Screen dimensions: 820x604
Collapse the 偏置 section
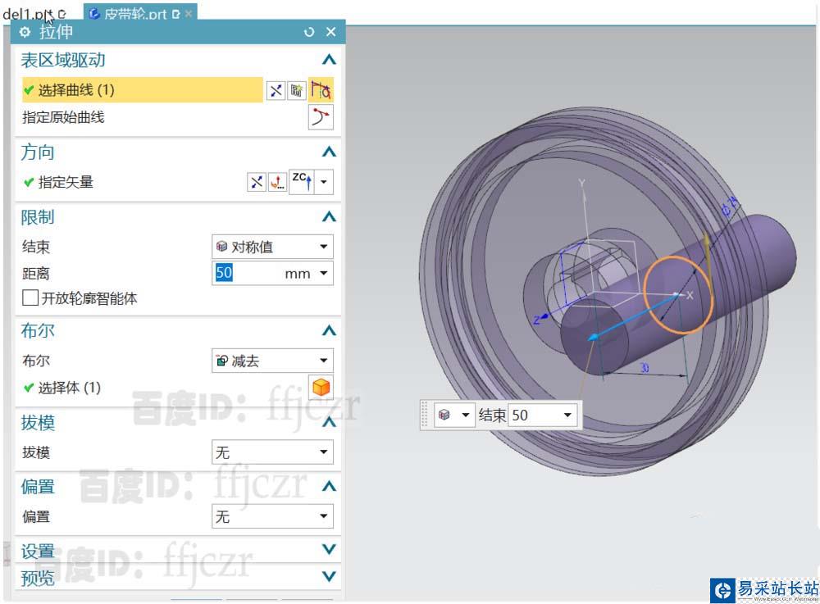point(329,487)
